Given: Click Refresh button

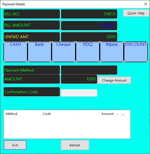Looking at the screenshot, I should coord(75,145).
